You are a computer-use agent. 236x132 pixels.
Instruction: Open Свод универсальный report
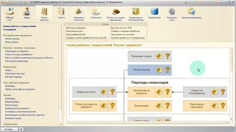[x=76, y=34]
